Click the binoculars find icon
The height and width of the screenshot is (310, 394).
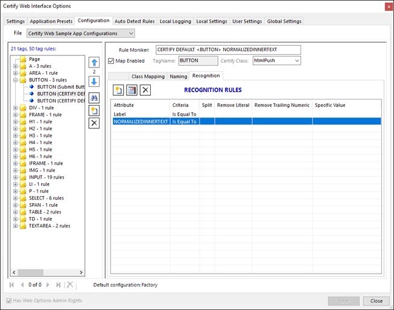click(94, 98)
